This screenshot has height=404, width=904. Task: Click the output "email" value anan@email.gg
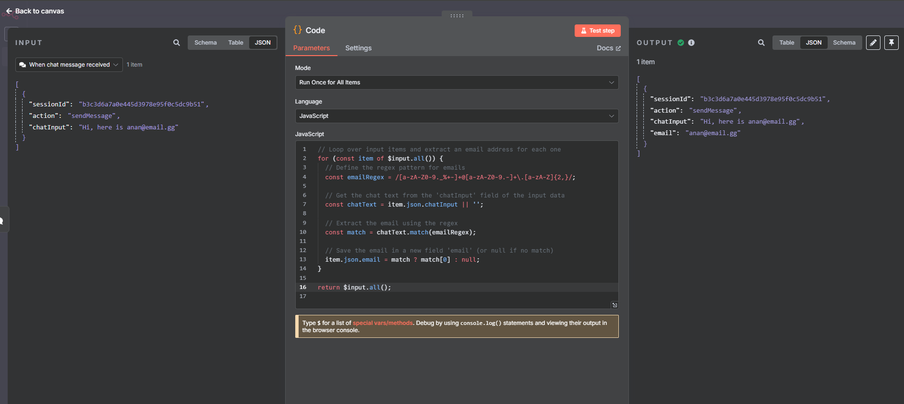[713, 133]
